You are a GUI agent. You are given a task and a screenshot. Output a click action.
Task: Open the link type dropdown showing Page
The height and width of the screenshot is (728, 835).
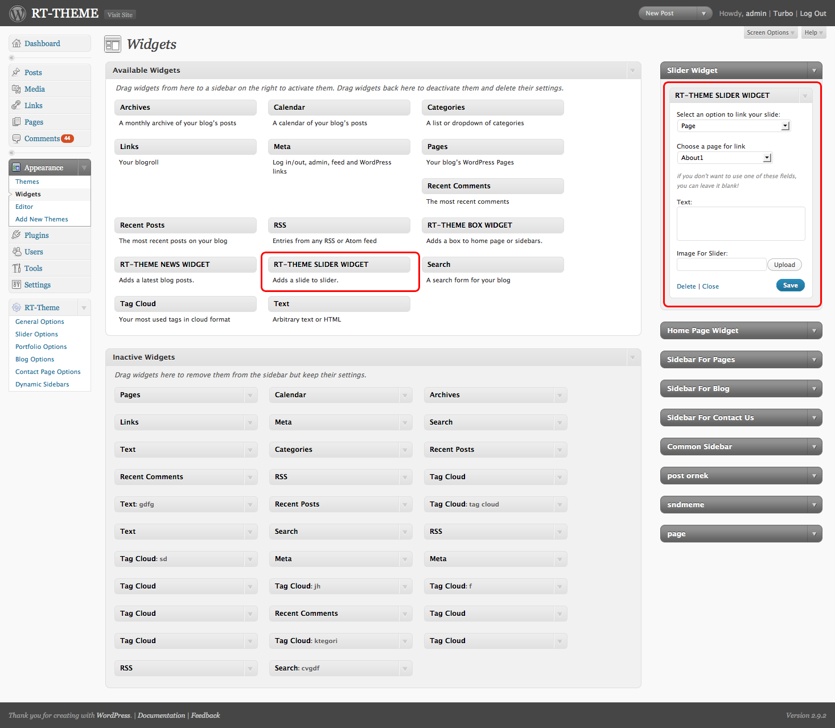click(x=733, y=126)
